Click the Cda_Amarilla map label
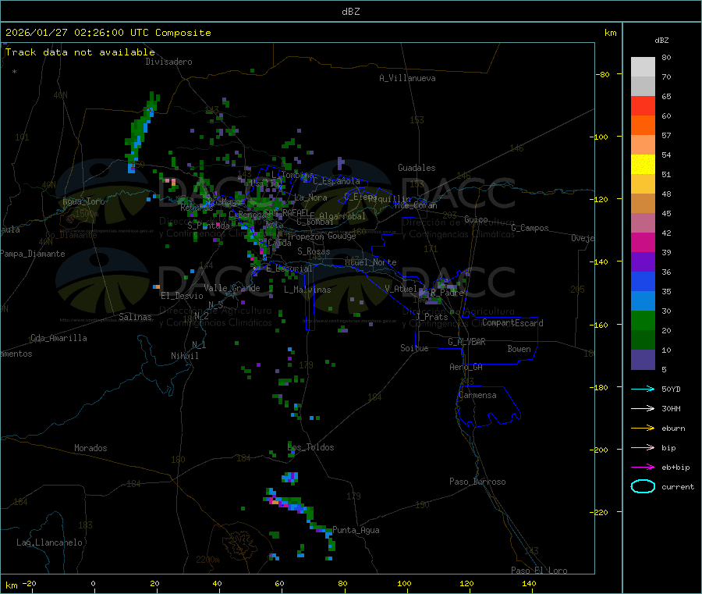Viewport: 702px width, 594px height. point(58,338)
